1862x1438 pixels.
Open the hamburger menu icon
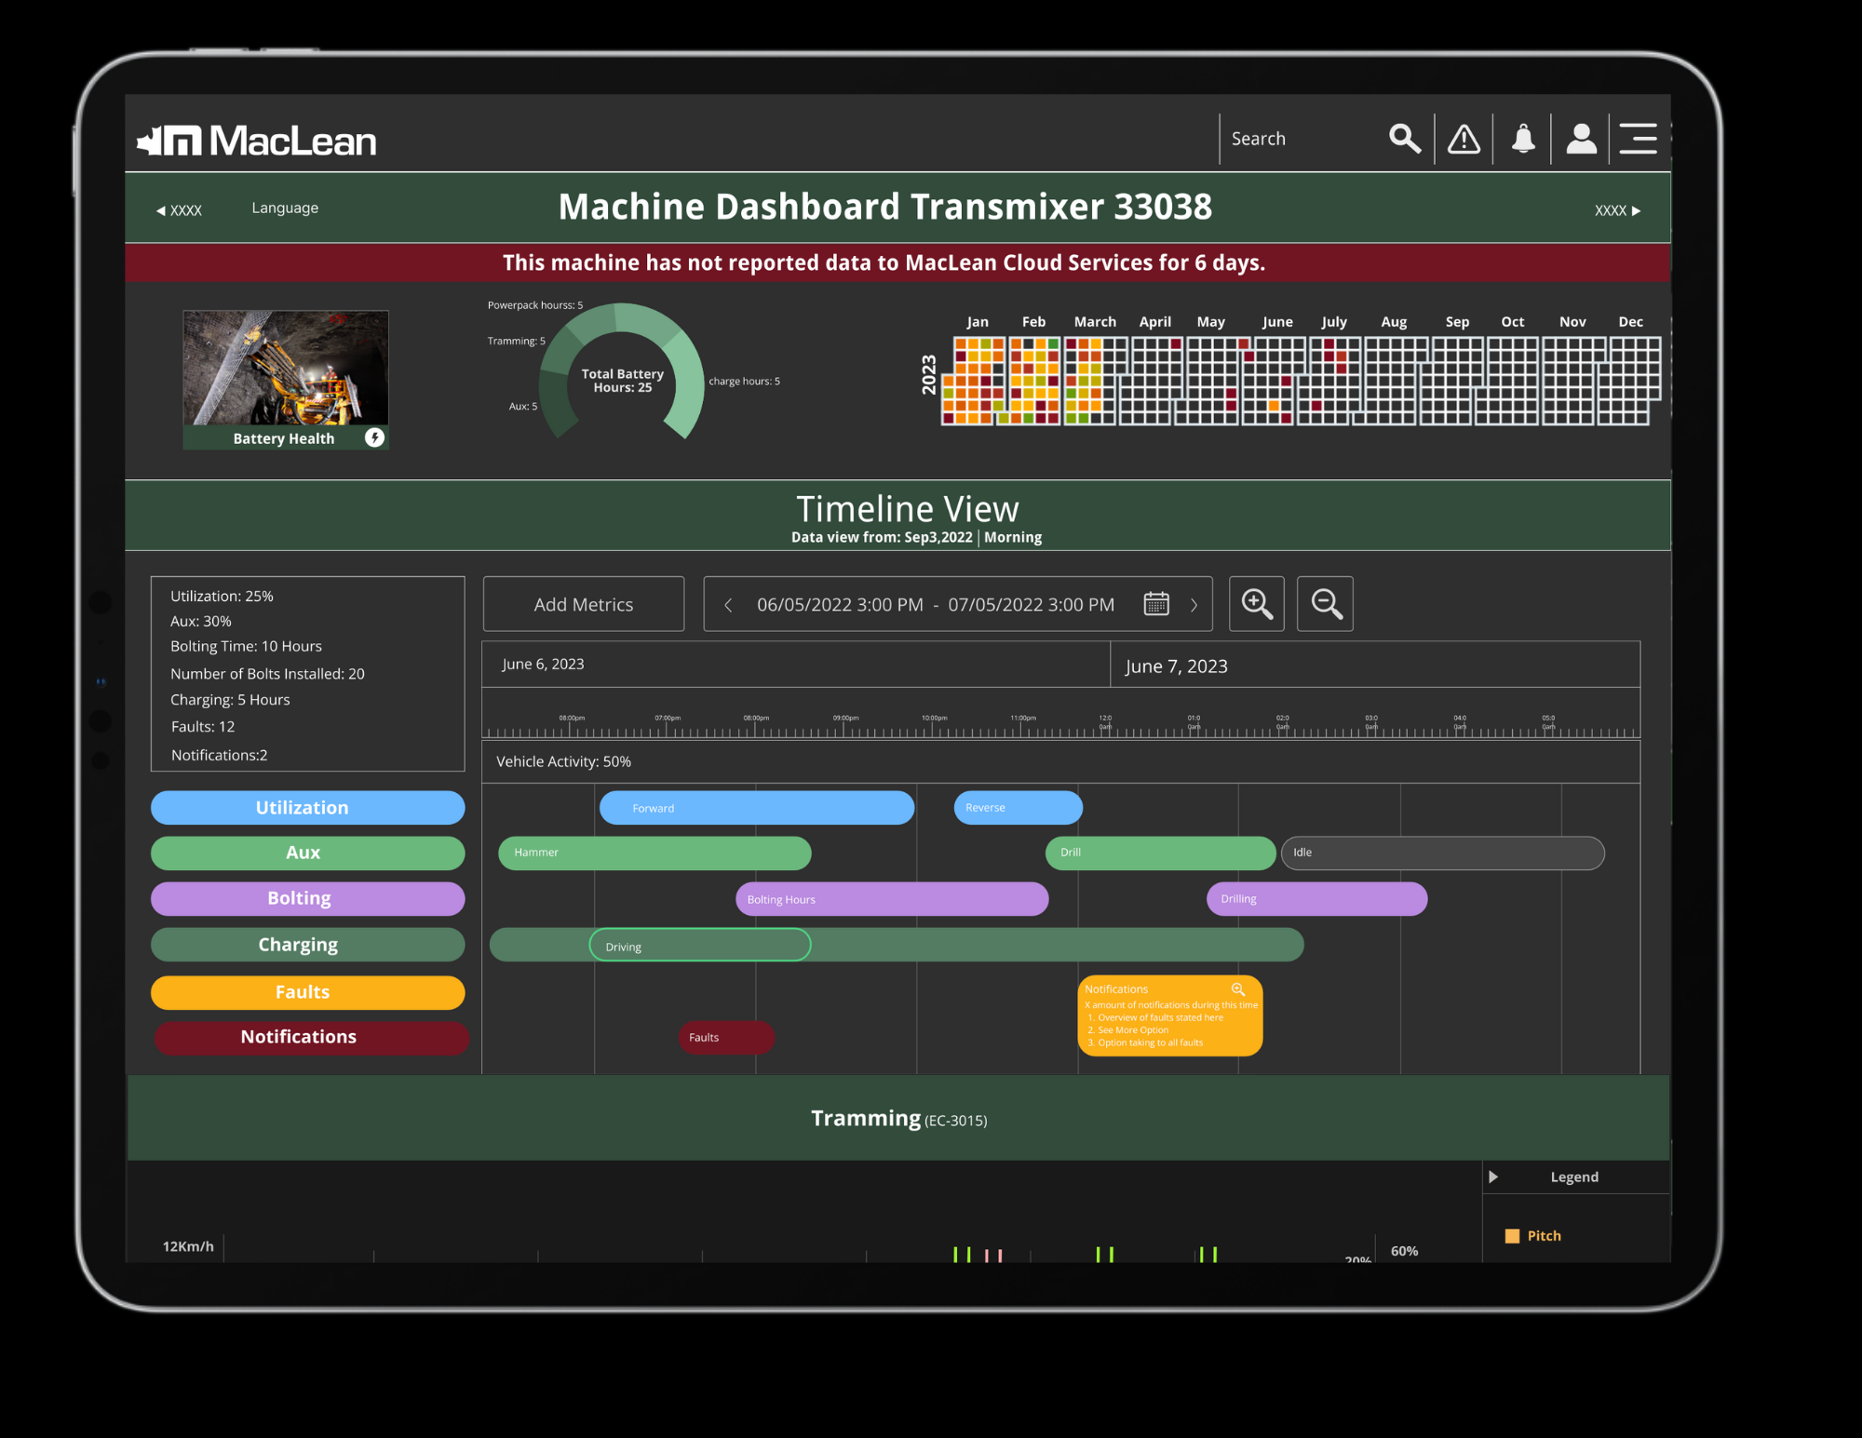tap(1638, 139)
